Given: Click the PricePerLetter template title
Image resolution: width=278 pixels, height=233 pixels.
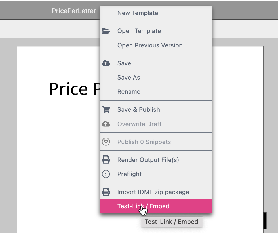Looking at the screenshot, I should click(74, 11).
